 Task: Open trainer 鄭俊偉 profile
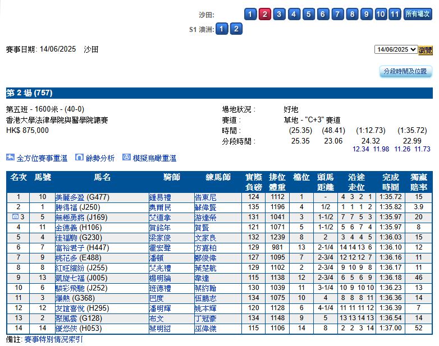[205, 258]
